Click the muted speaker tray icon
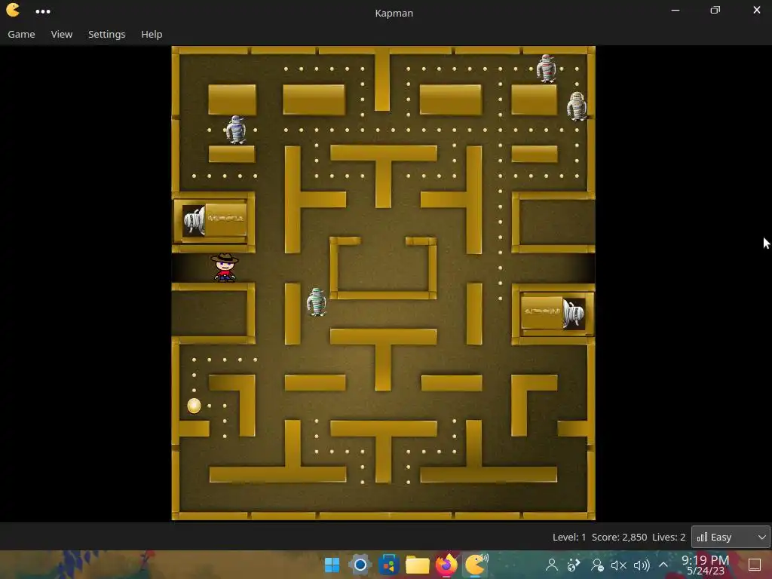The image size is (772, 579). pyautogui.click(x=619, y=565)
